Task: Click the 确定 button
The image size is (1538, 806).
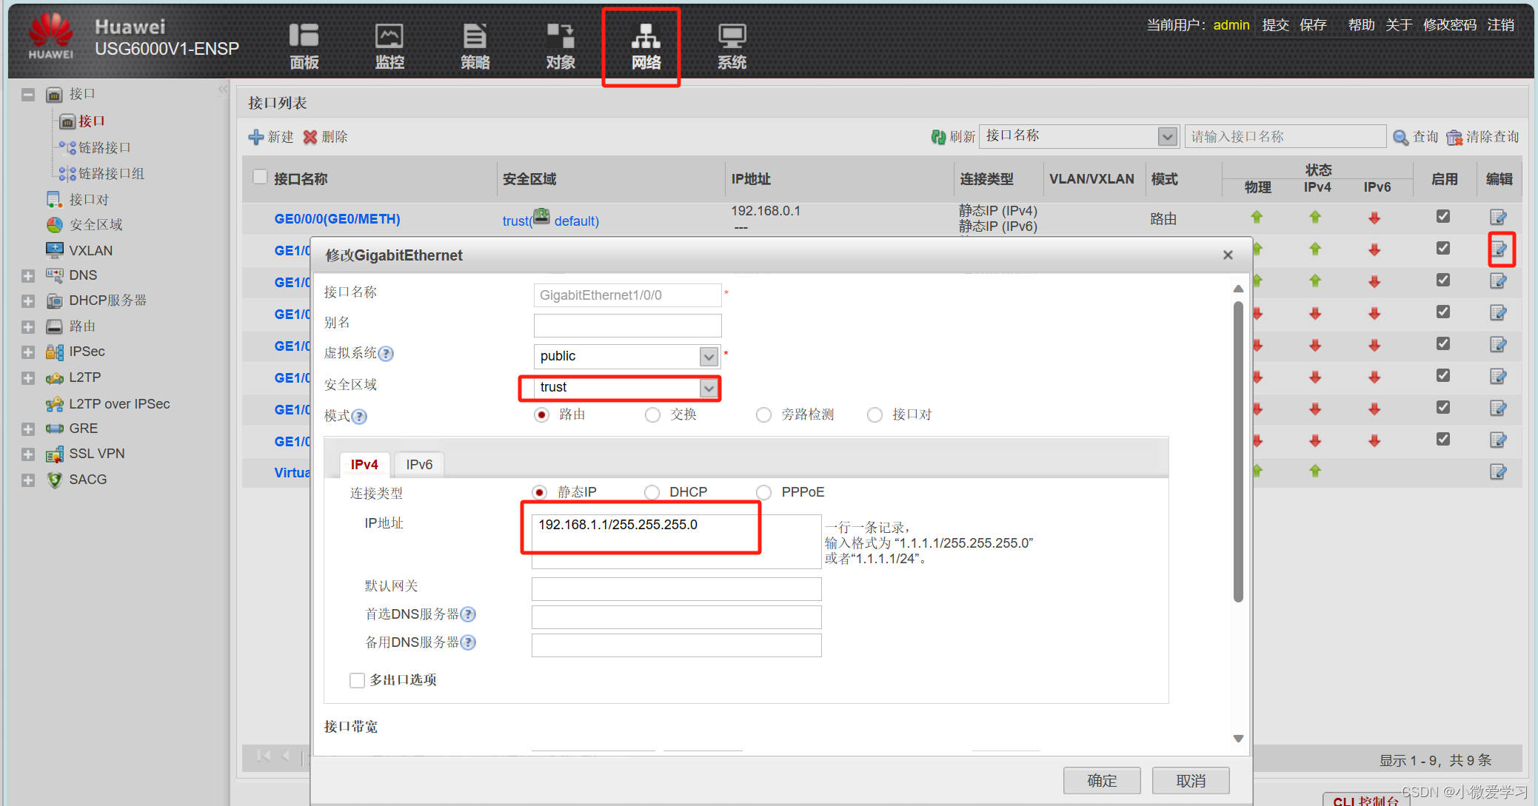Action: [x=1101, y=780]
